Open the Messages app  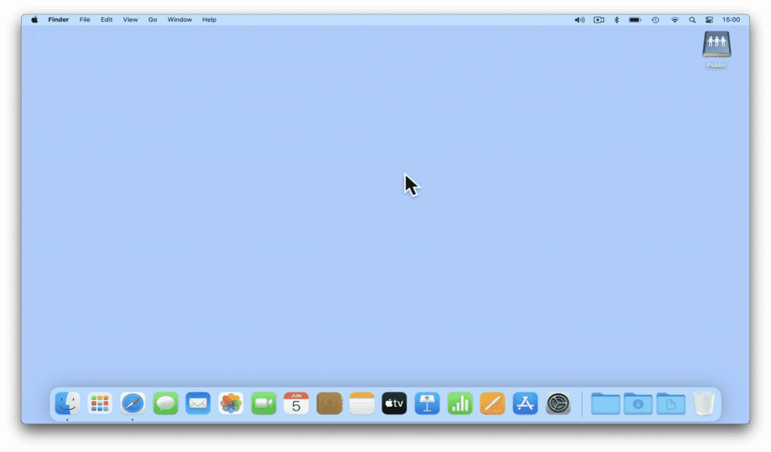pyautogui.click(x=165, y=403)
